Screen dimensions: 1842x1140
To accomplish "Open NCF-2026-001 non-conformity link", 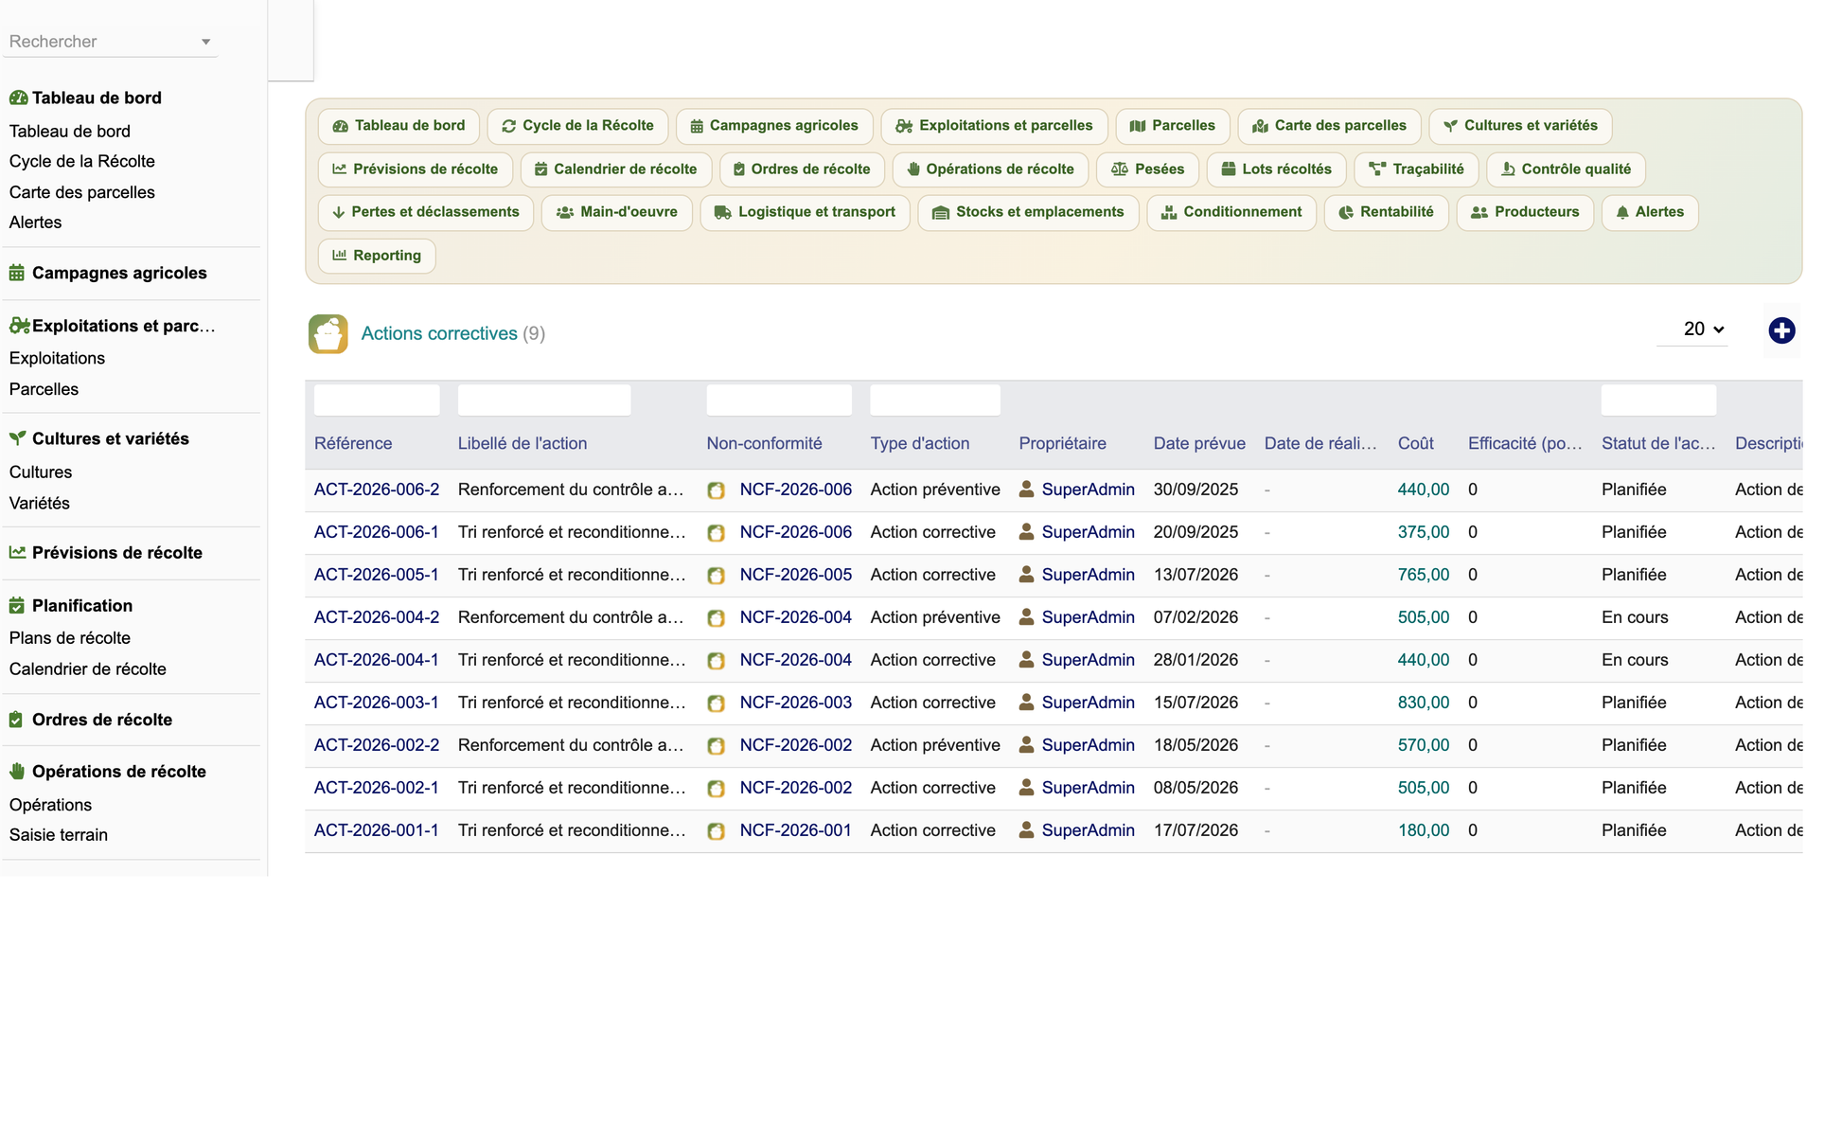I will click(795, 830).
